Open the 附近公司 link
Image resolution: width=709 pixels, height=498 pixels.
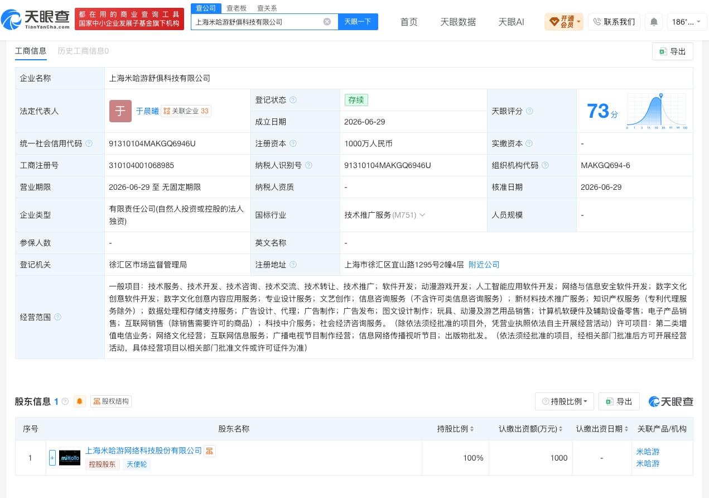(484, 265)
